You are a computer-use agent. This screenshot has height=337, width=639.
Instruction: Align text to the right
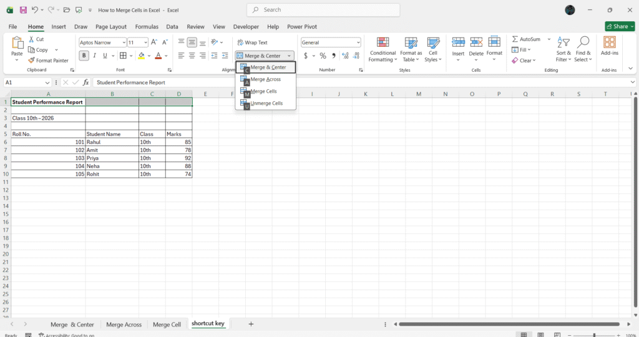point(203,56)
